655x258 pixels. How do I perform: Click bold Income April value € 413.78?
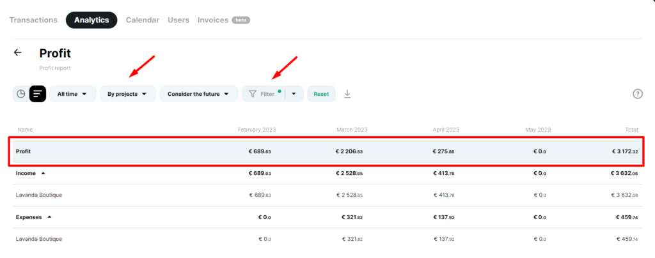click(x=444, y=173)
